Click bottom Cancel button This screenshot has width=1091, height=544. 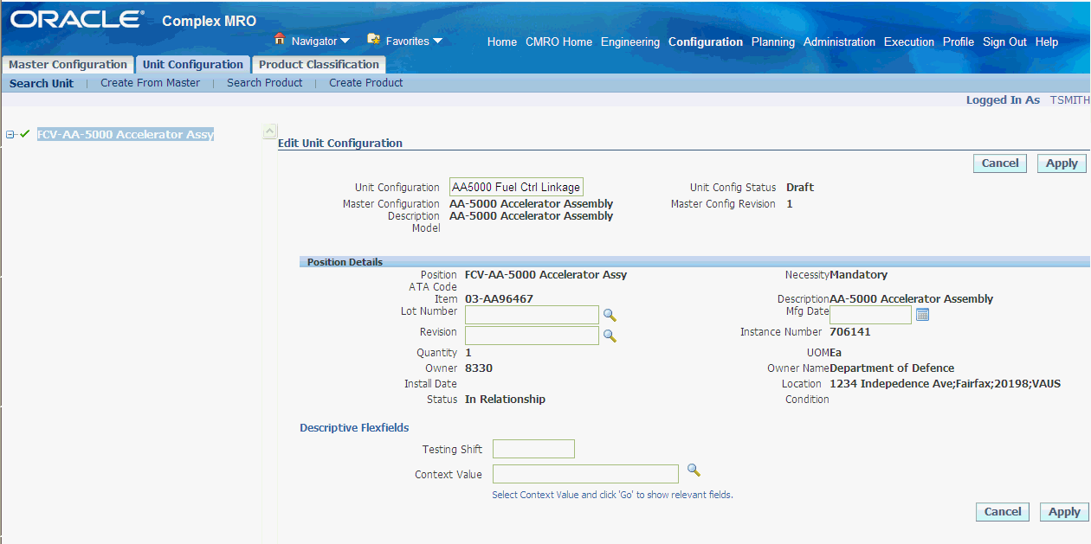(x=1003, y=512)
